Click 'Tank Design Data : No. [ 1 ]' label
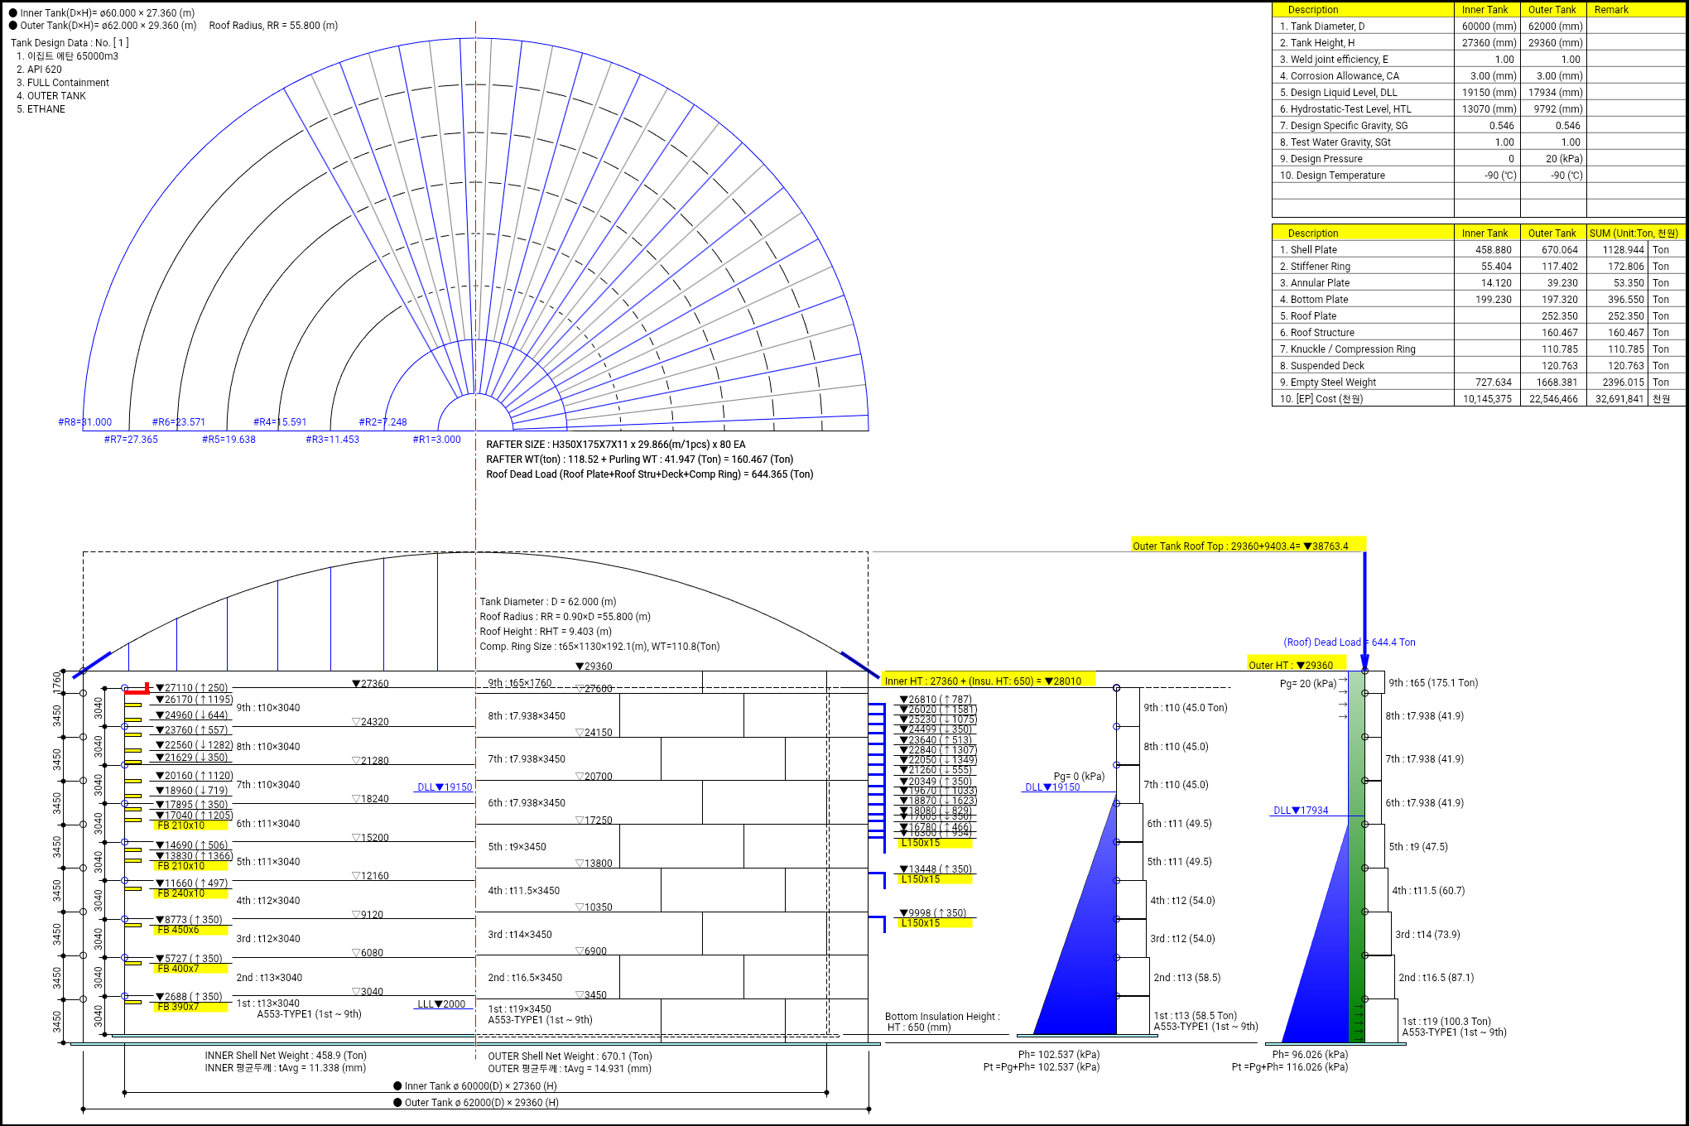 click(70, 42)
